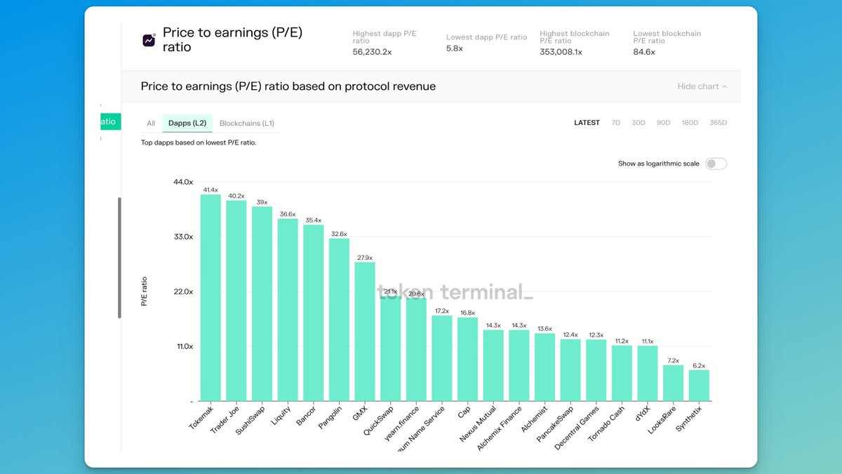The height and width of the screenshot is (474, 842).
Task: Toggle the logarithmic scale switch
Action: click(716, 164)
